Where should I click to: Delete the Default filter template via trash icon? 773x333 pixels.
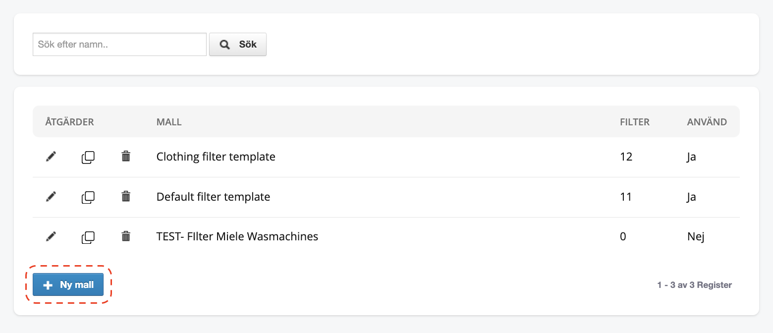[x=126, y=197]
